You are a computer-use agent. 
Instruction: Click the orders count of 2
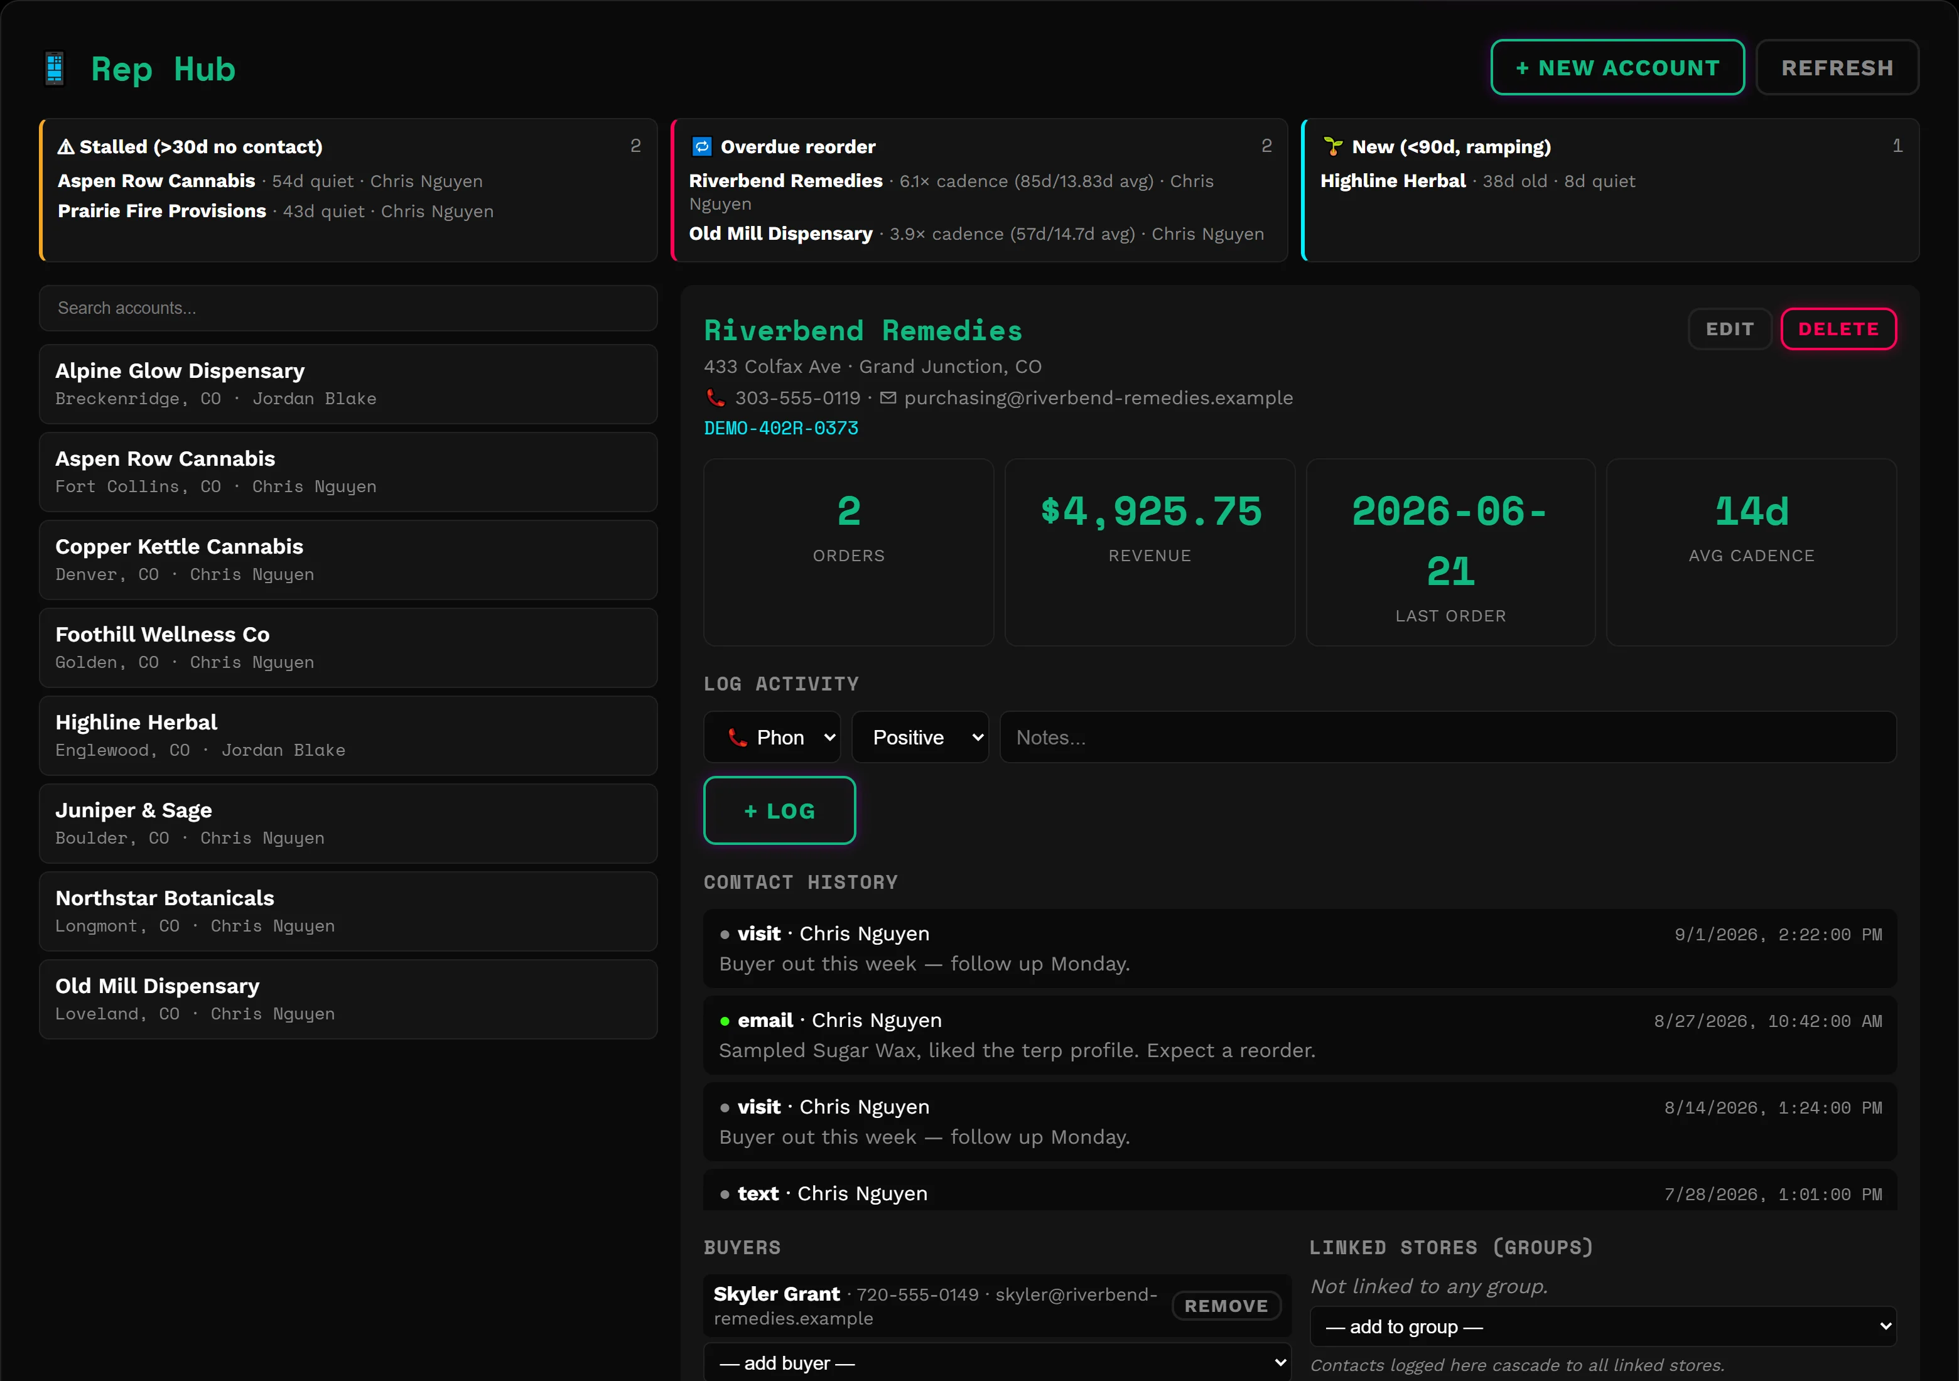click(848, 512)
